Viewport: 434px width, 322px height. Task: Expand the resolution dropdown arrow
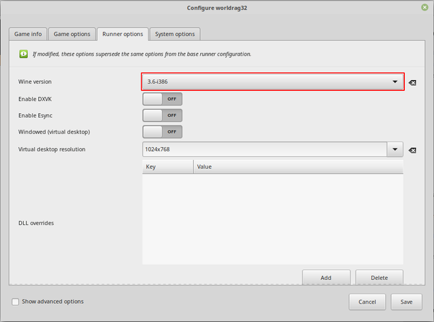395,149
